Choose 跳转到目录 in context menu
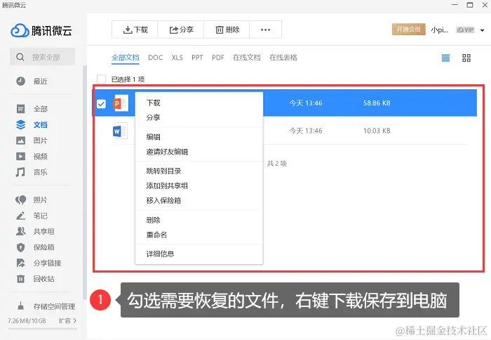This screenshot has width=491, height=340. (x=199, y=171)
